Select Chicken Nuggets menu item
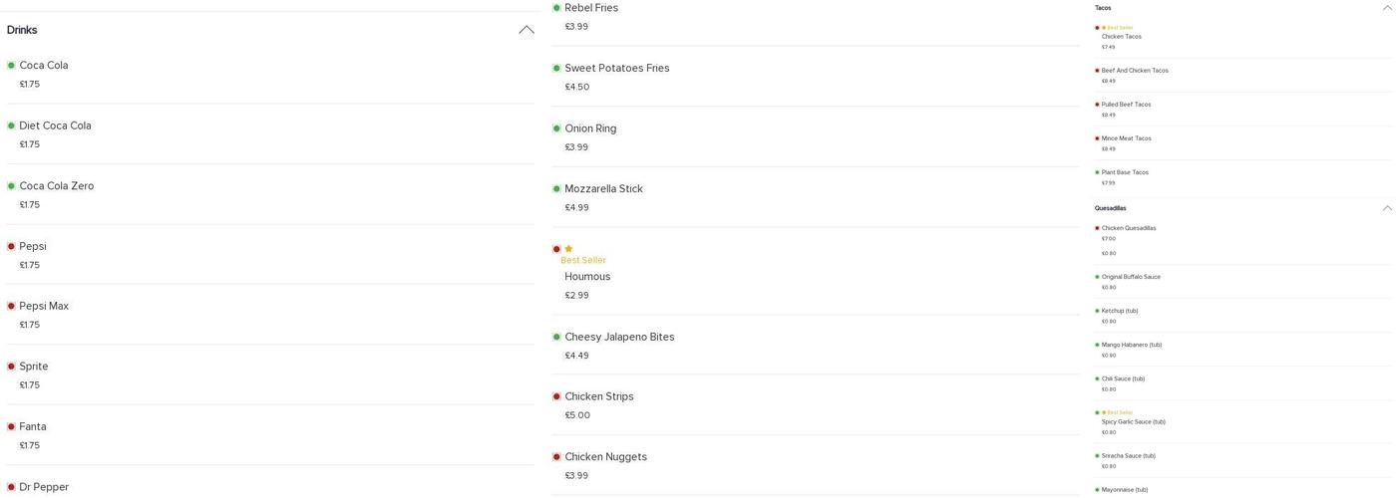1396x498 pixels. click(x=605, y=457)
